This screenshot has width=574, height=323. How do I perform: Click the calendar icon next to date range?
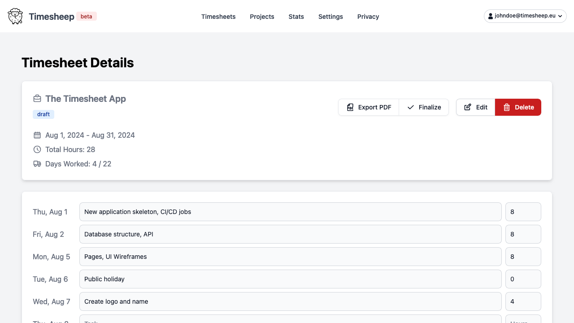(x=37, y=135)
